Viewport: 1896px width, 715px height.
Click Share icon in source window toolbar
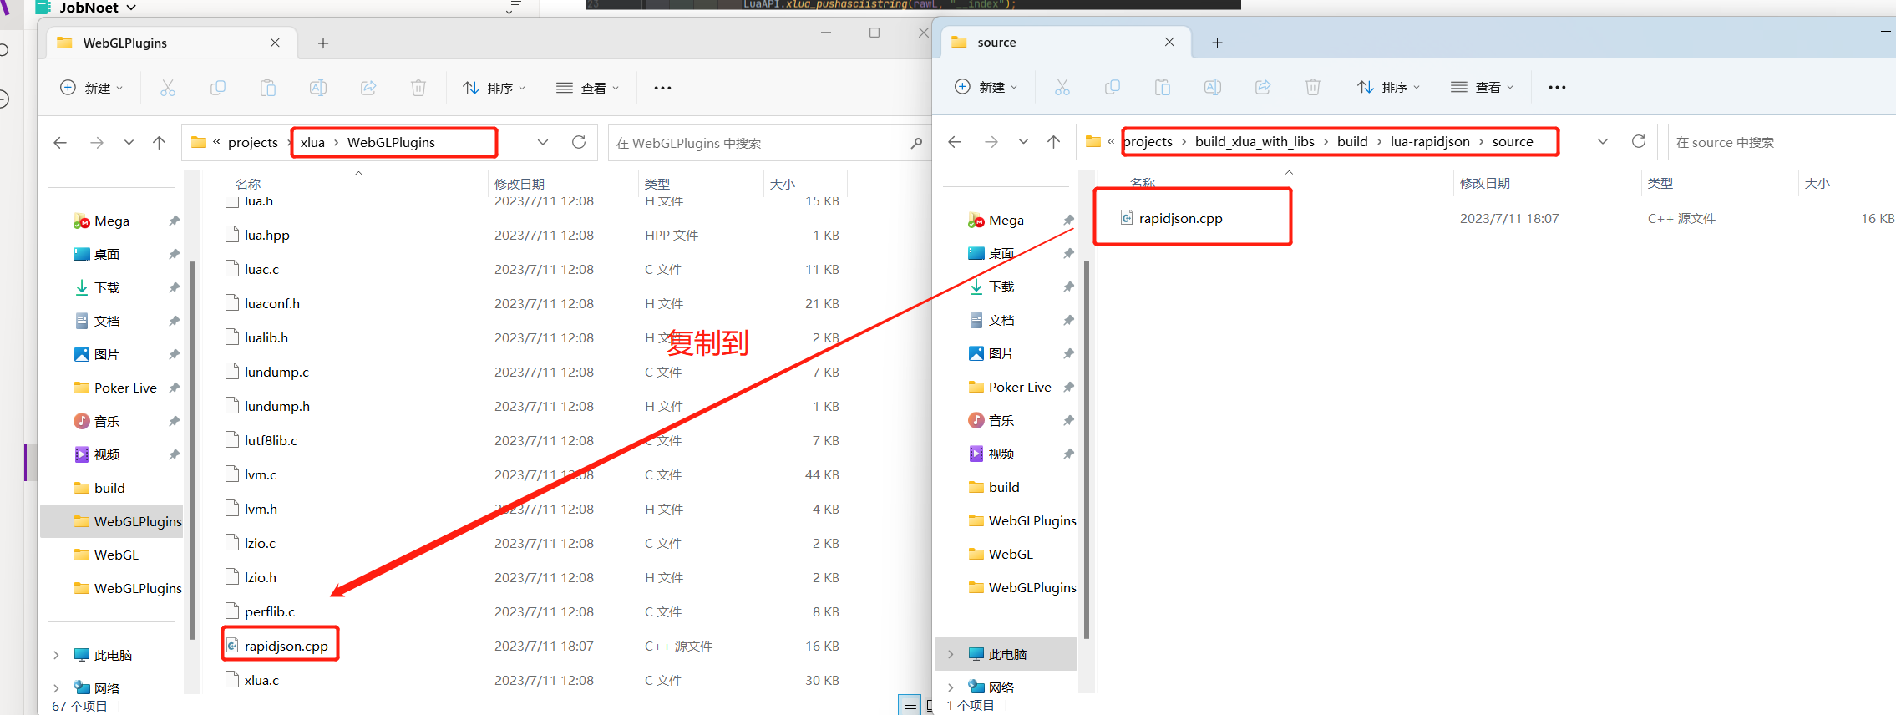coord(1263,87)
